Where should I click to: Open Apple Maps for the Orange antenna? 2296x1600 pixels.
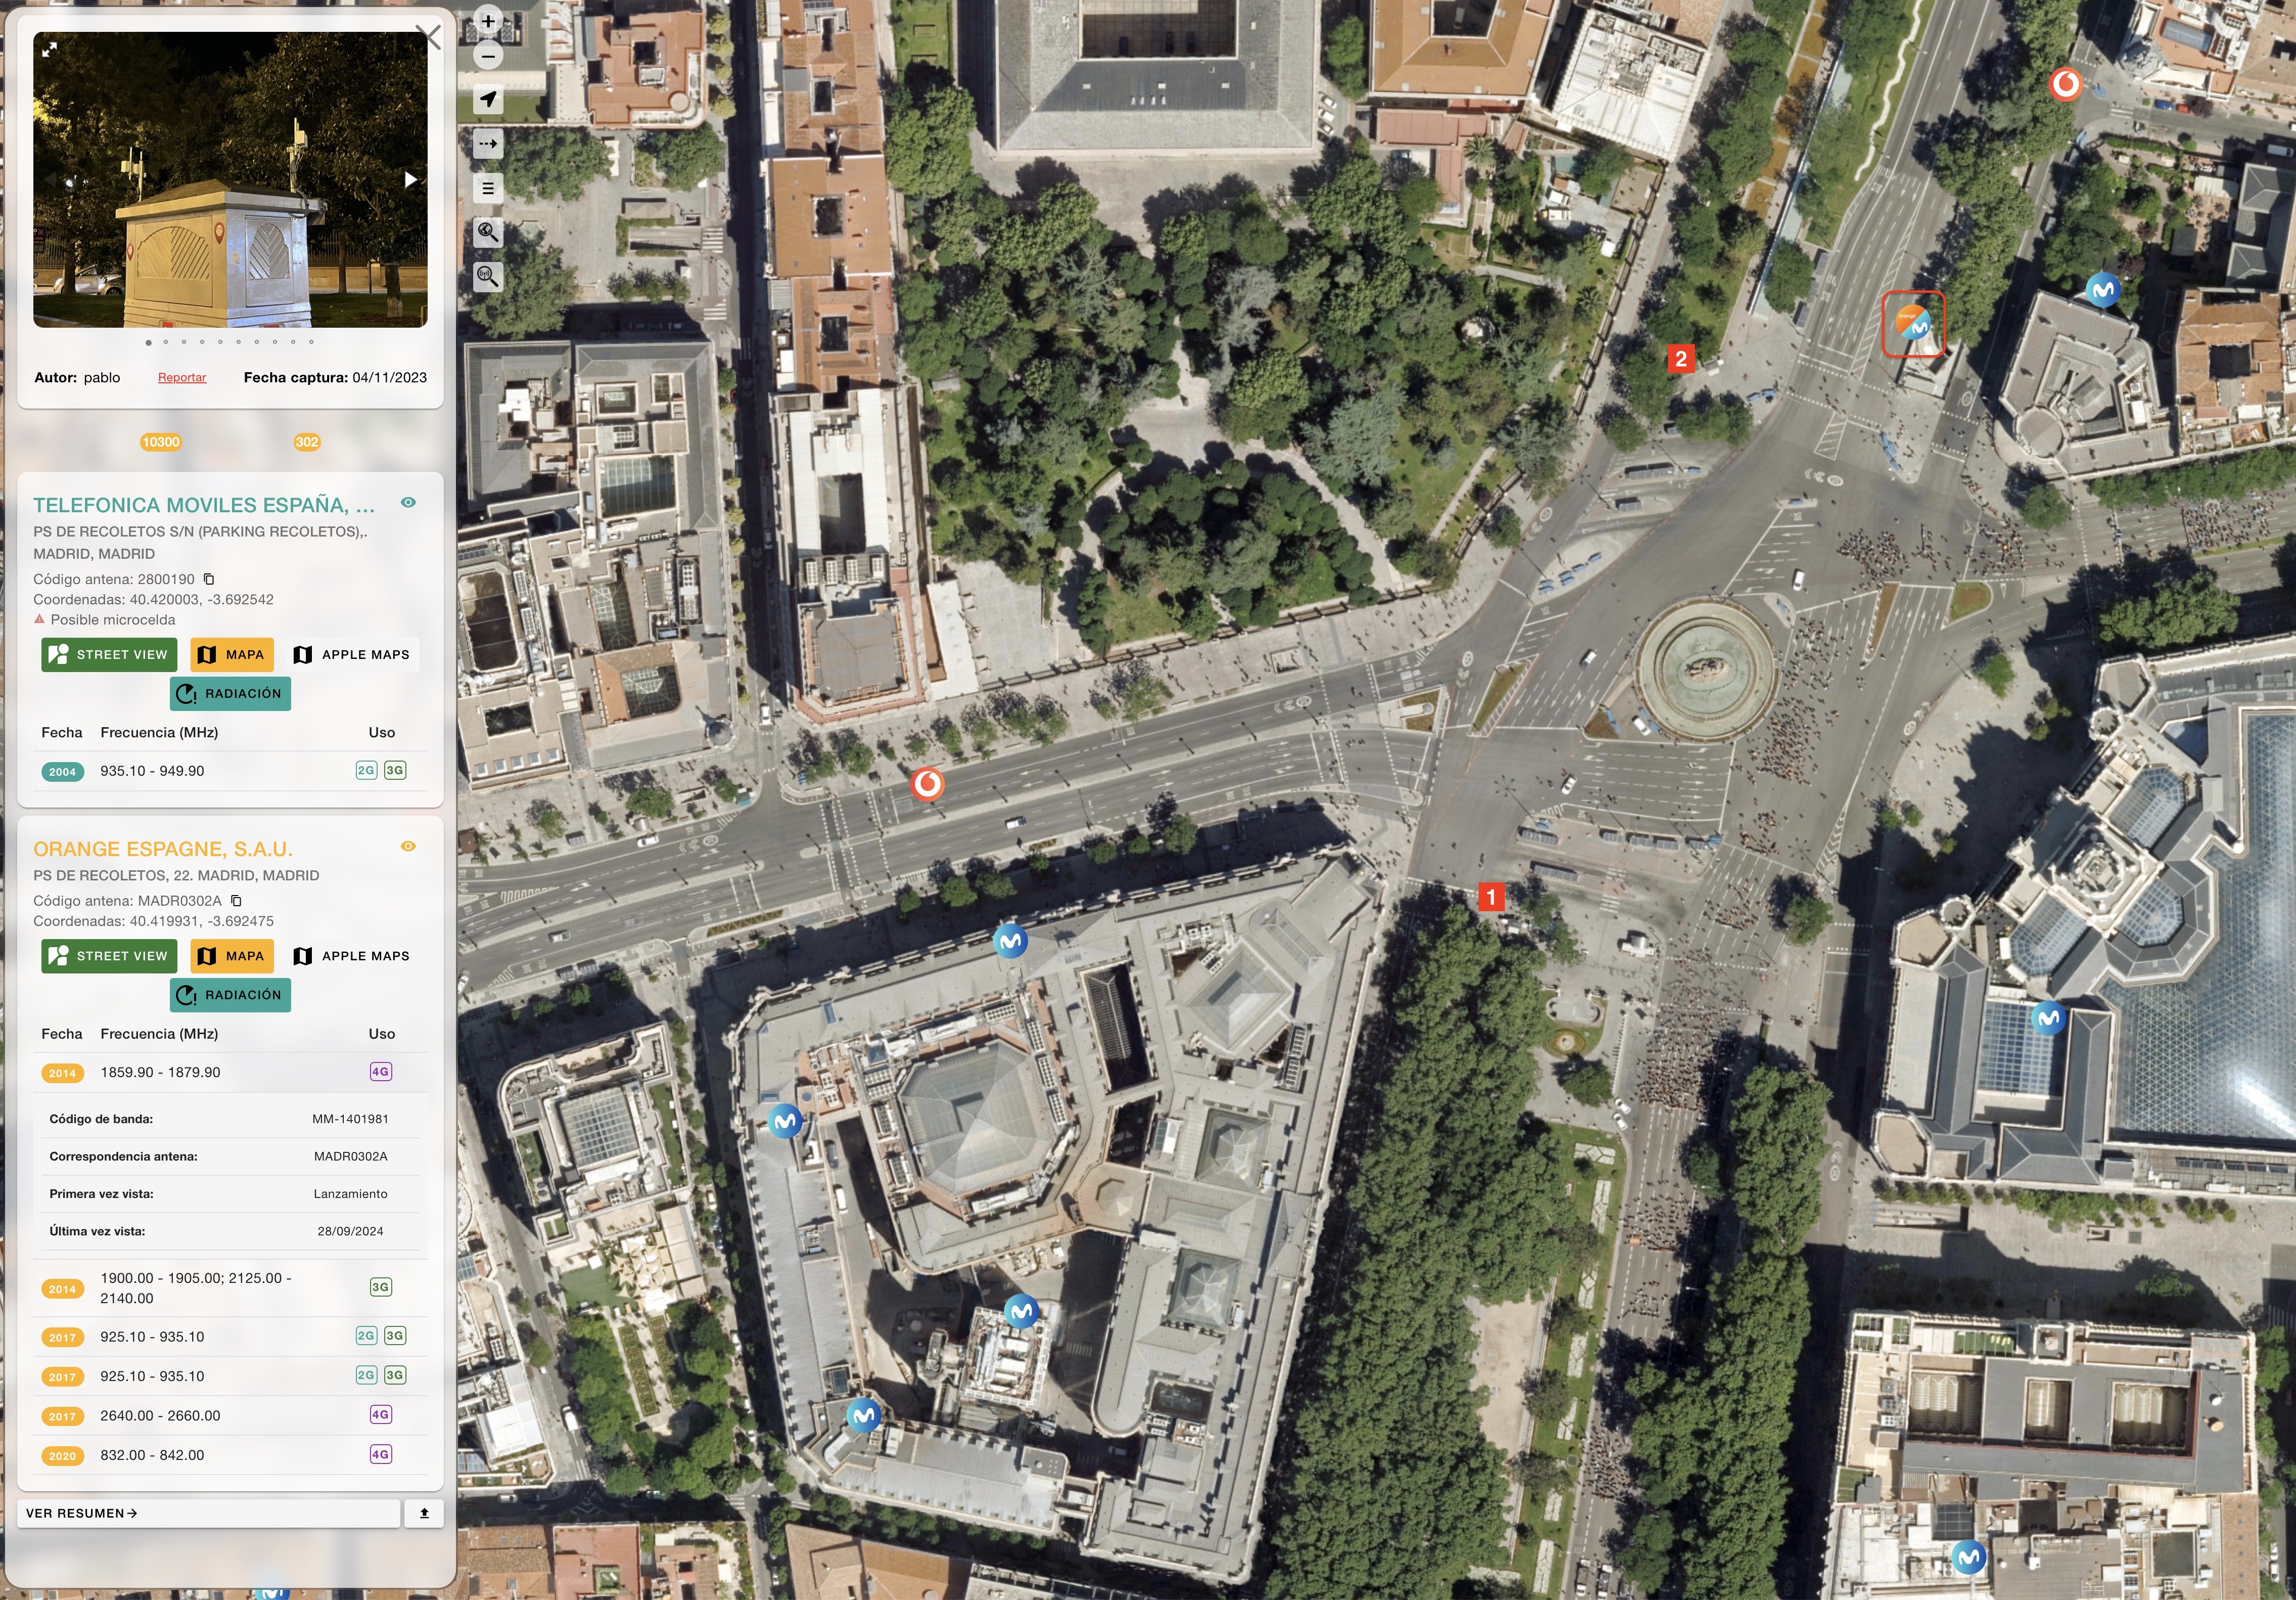352,956
